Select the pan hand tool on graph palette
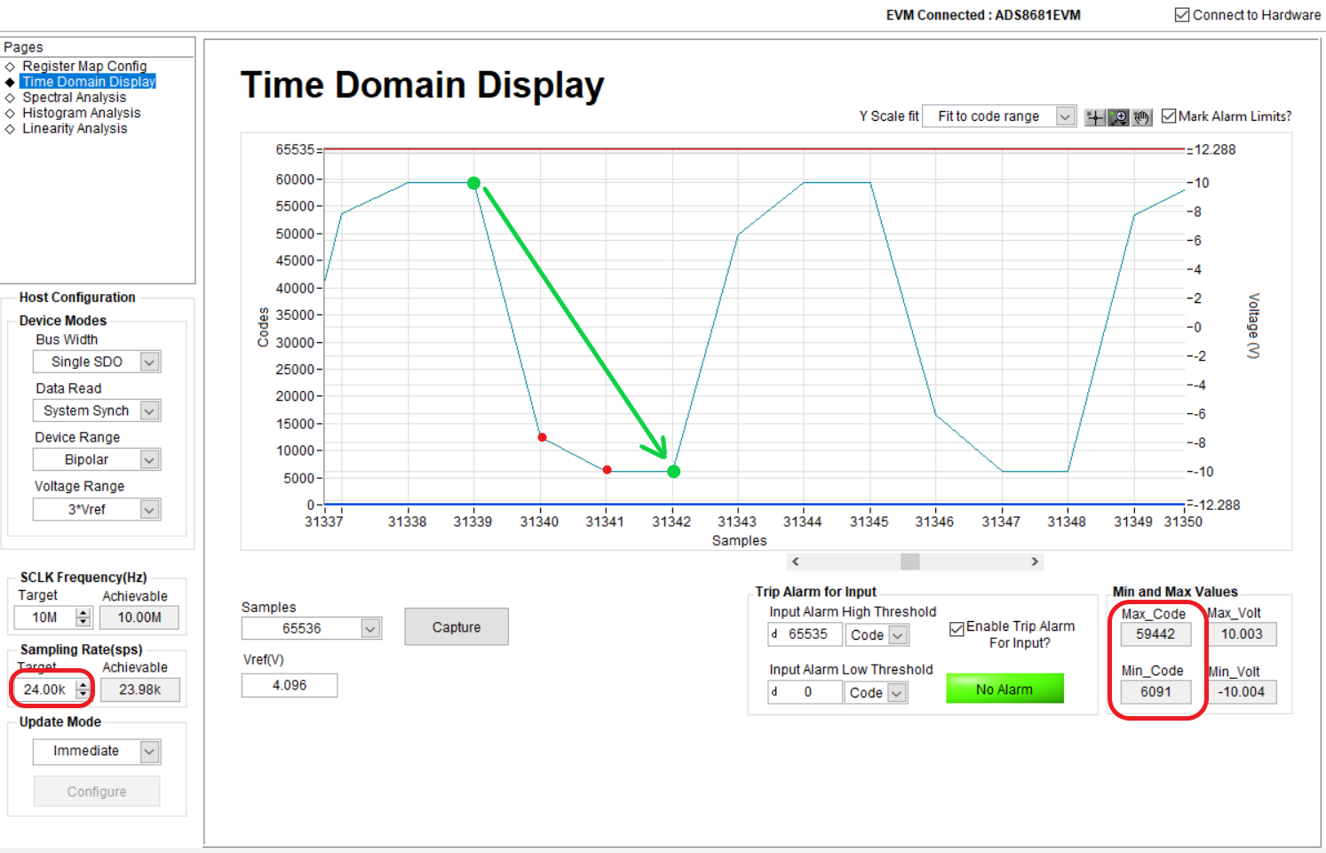Screen dimensions: 1326x853 (1143, 116)
